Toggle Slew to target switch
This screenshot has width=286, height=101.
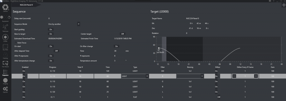pyautogui.click(x=53, y=34)
